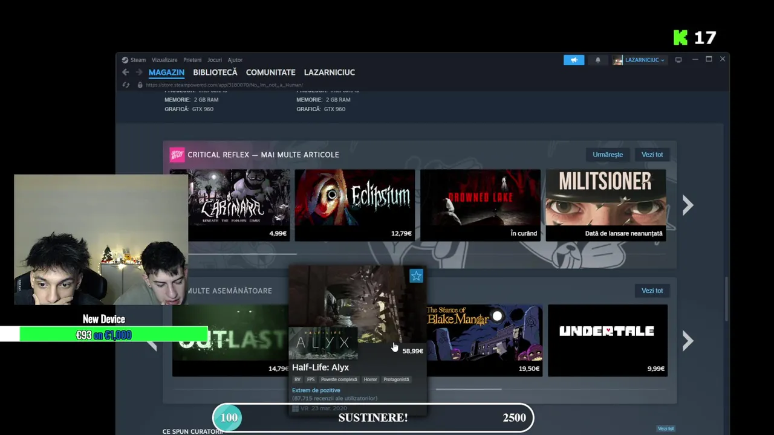Click Vezi tot in Critical Reflex section
This screenshot has width=774, height=435.
pos(652,155)
